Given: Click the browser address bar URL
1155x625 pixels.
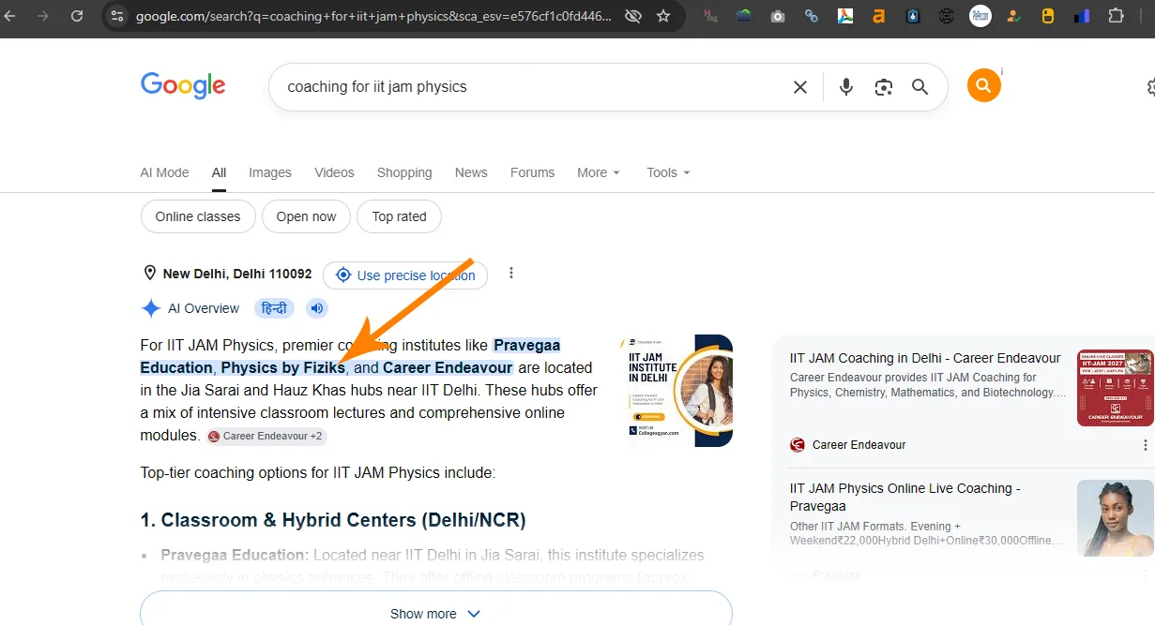Looking at the screenshot, I should click(x=374, y=16).
